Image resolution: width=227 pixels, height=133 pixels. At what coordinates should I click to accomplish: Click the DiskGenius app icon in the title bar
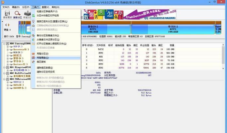tap(3, 2)
